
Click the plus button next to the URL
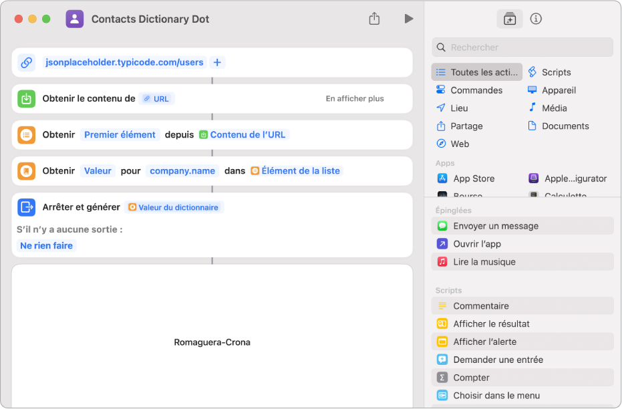[217, 62]
